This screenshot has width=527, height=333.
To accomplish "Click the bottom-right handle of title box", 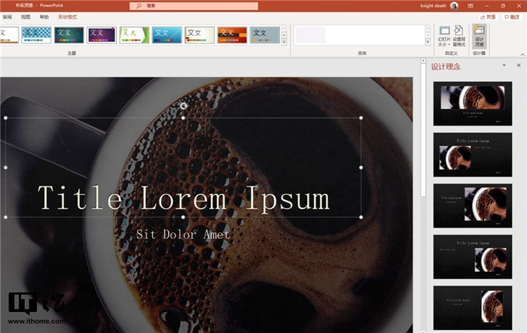I will (x=361, y=217).
